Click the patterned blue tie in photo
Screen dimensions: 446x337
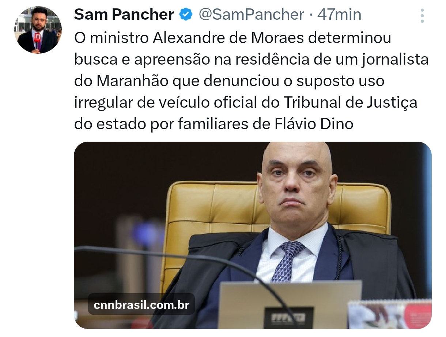(287, 260)
